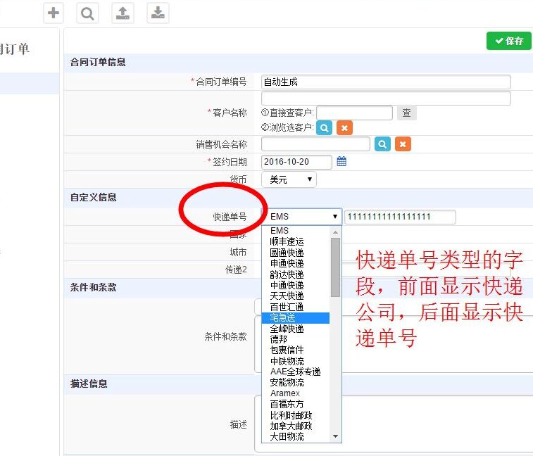
Task: Click the 合同订单信息 section header
Action: click(x=98, y=62)
